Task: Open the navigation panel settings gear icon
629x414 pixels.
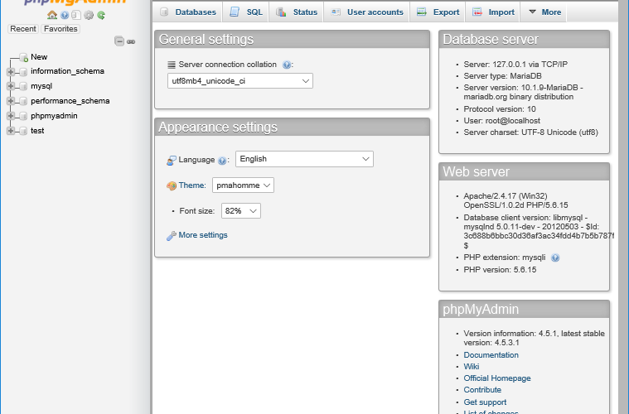Action: tap(89, 15)
